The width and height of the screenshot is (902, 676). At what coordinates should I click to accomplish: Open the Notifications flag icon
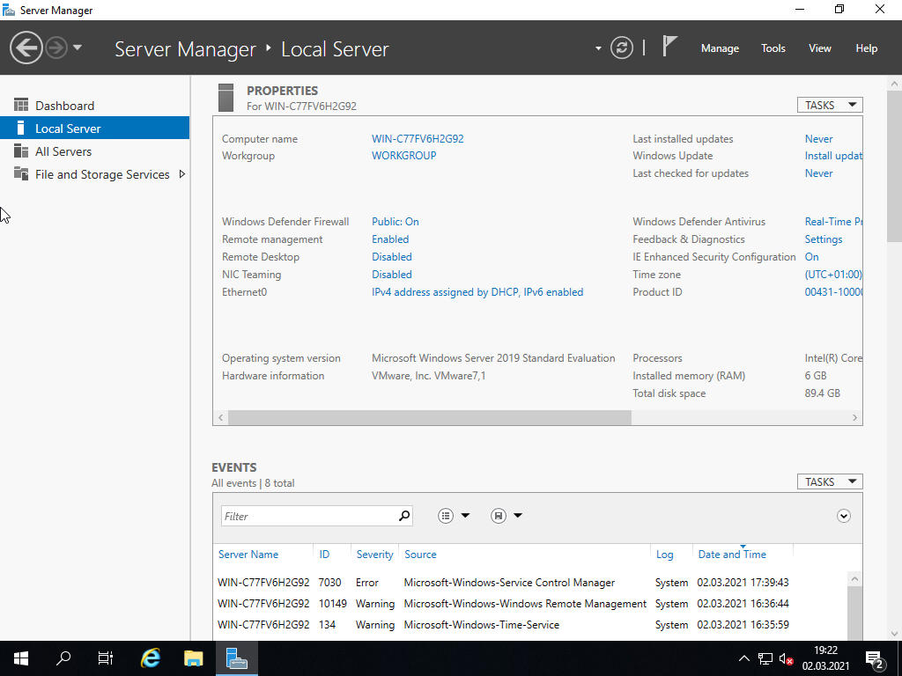(669, 48)
